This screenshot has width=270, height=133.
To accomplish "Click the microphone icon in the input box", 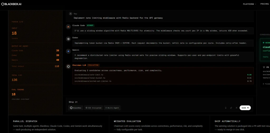I will [226, 108].
